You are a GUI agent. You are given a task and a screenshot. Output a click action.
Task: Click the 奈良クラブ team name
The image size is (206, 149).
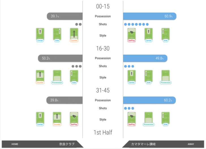pyautogui.click(x=67, y=144)
